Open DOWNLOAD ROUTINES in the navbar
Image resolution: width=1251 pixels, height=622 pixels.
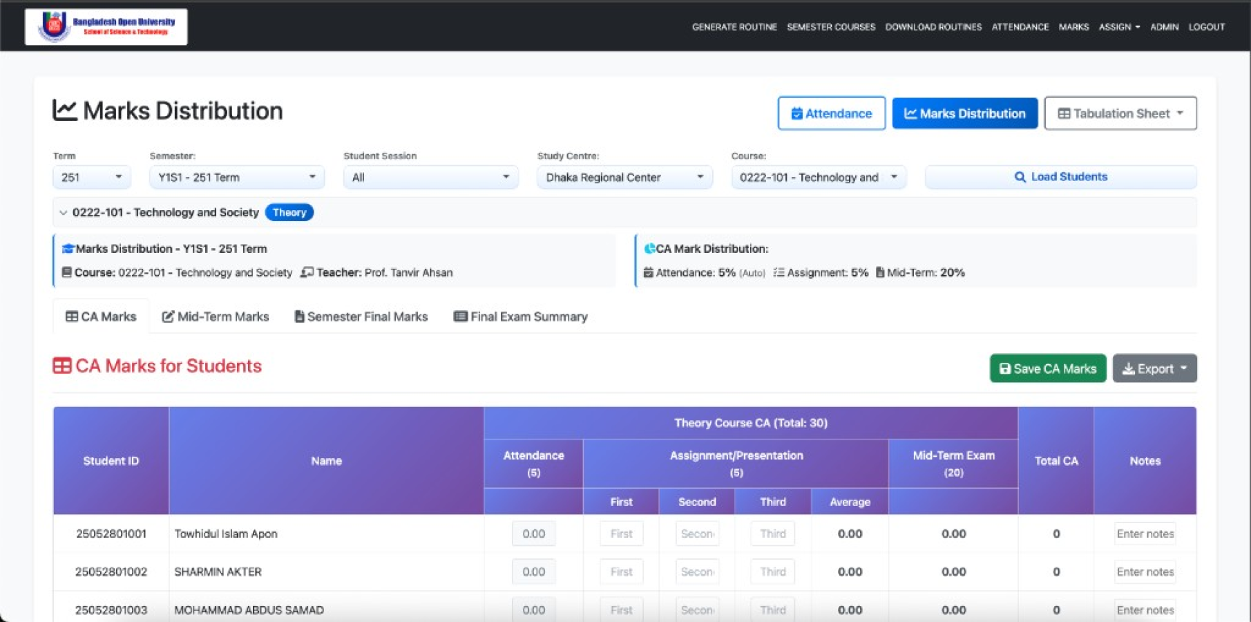point(933,27)
